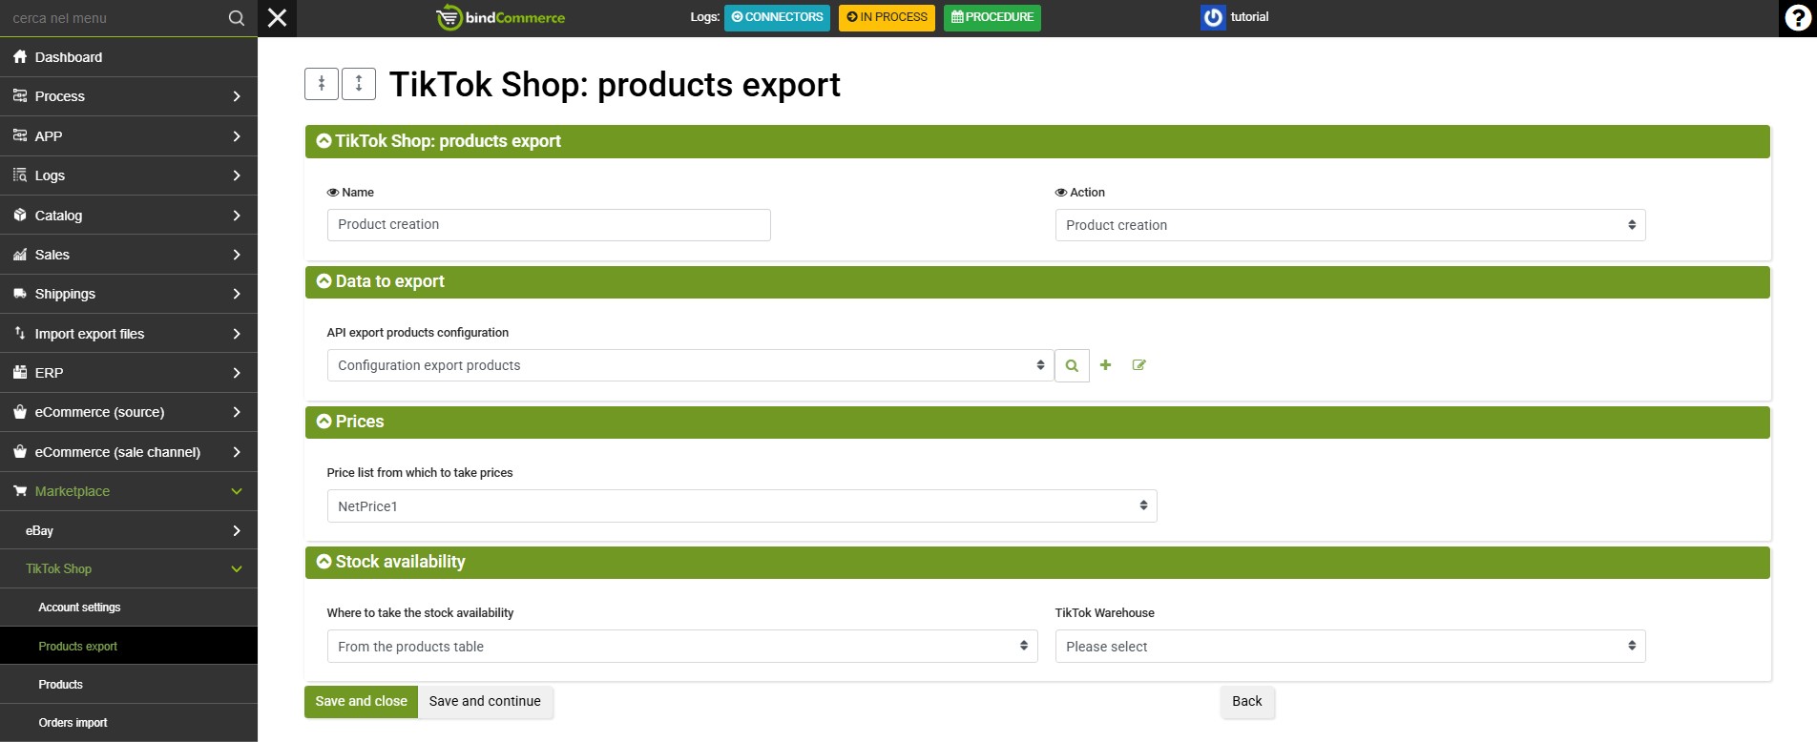Select Products export in the sidebar
This screenshot has height=742, width=1817.
[x=129, y=646]
